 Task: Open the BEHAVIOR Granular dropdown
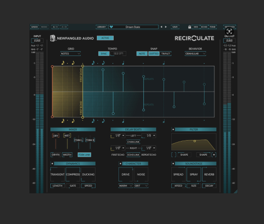195,54
